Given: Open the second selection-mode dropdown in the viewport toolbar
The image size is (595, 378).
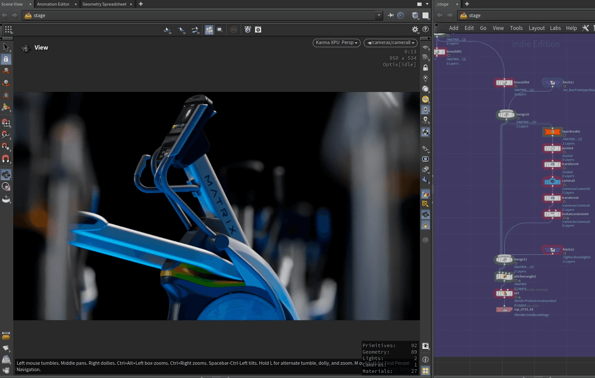Looking at the screenshot, I should (x=182, y=30).
